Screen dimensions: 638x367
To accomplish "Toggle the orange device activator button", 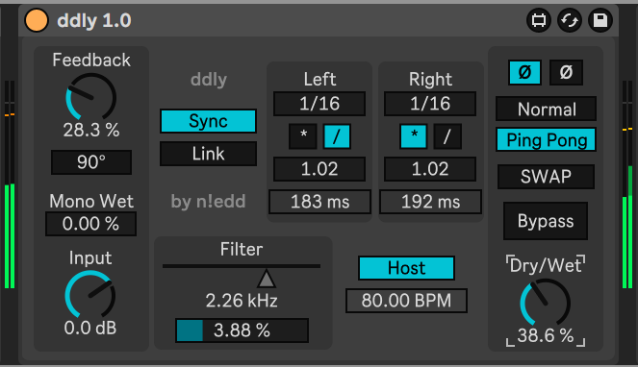I will coord(37,20).
